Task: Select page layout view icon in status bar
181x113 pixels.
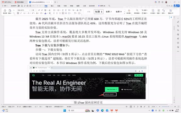Action: tap(131, 107)
